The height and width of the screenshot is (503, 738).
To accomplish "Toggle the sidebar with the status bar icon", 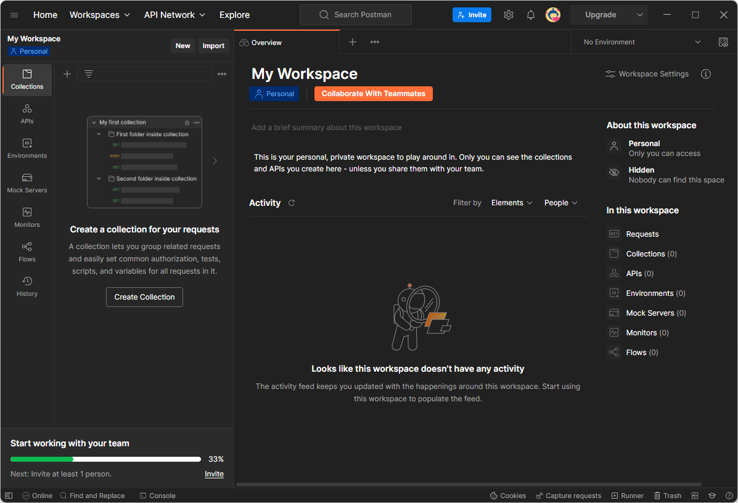I will tap(9, 496).
